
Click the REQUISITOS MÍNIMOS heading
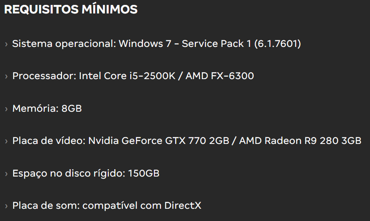click(x=71, y=9)
